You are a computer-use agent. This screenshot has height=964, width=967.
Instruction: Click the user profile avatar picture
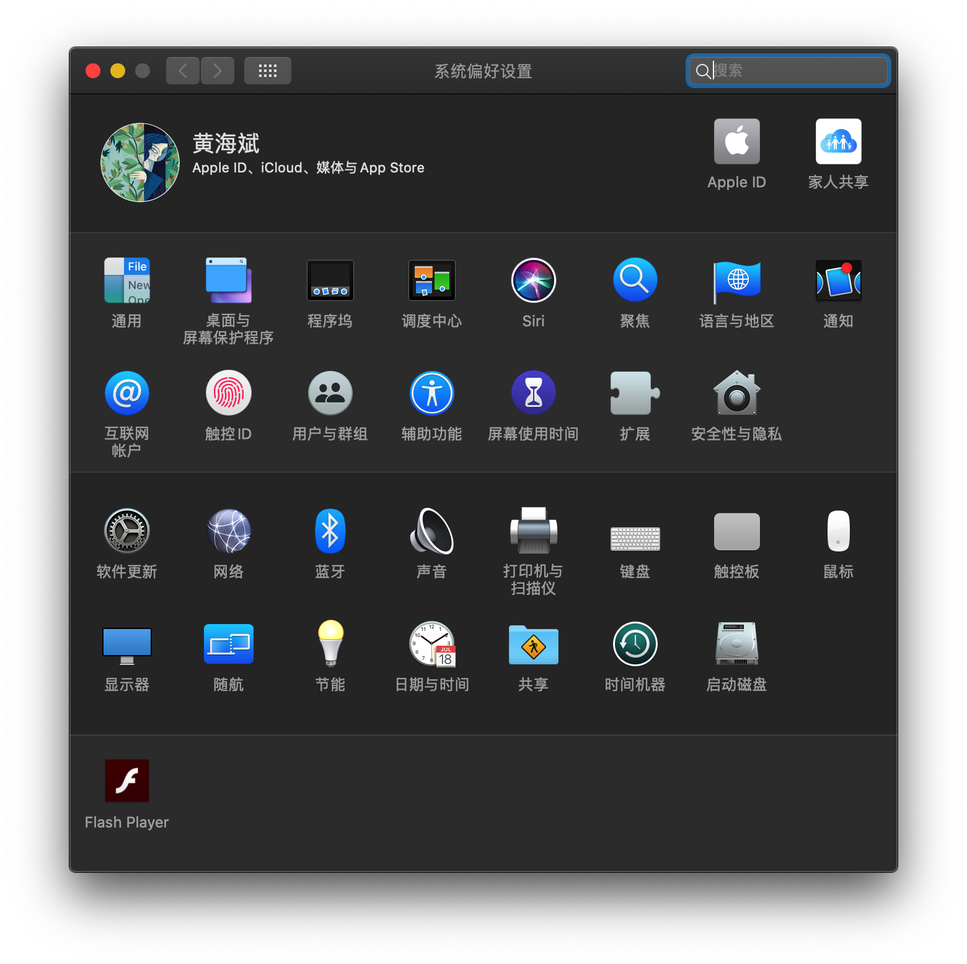point(140,163)
